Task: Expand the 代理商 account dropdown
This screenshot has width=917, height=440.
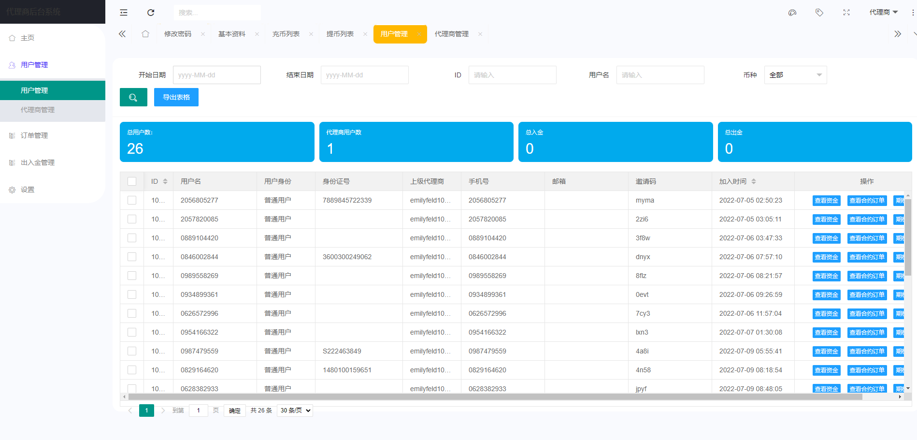Action: (x=883, y=13)
